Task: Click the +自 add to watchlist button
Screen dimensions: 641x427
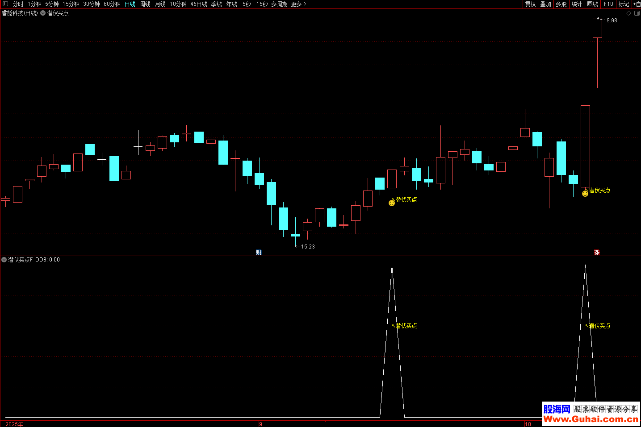Action: pyautogui.click(x=637, y=4)
